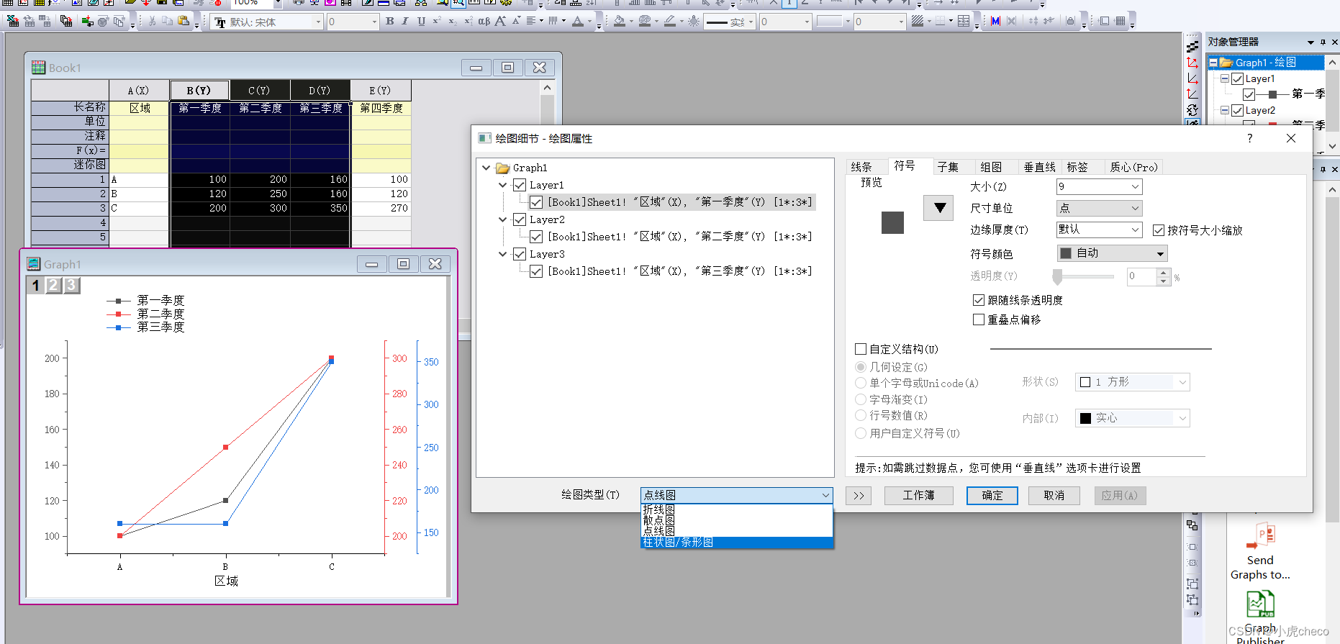This screenshot has height=644, width=1340.
Task: Increase font size icon
Action: point(500,22)
